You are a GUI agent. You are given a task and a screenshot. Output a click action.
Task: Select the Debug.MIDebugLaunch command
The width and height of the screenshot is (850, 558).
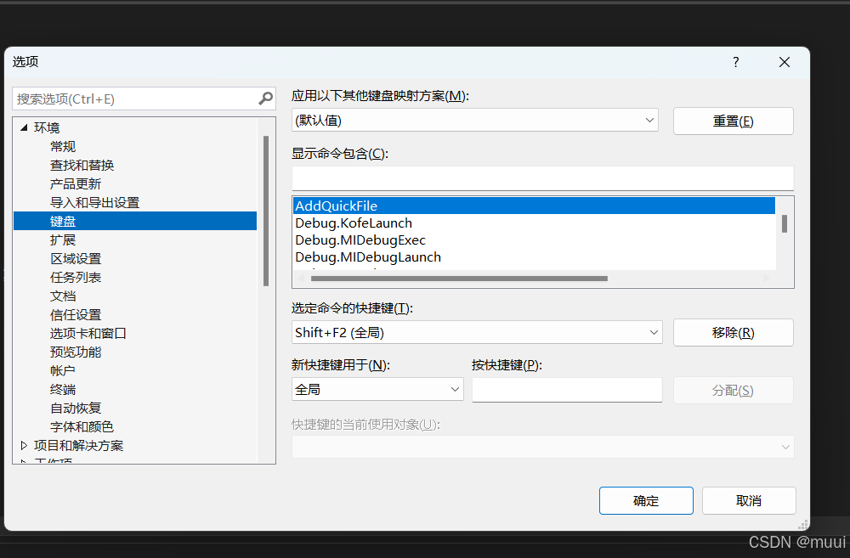click(x=534, y=256)
